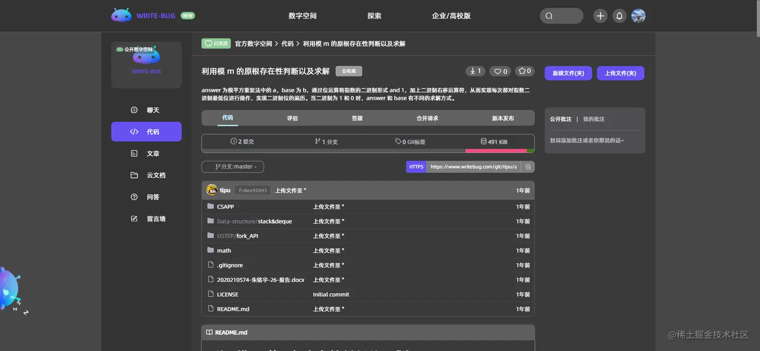This screenshot has width=760, height=351.
Task: Click the 上传文件(夹) button
Action: (x=620, y=73)
